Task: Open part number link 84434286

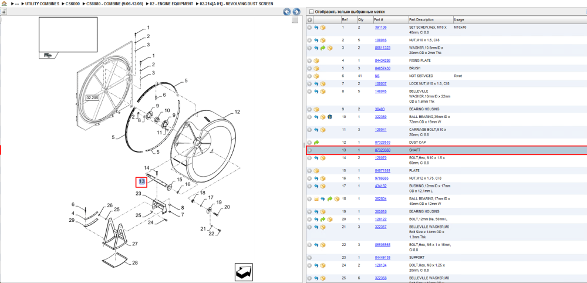Action: (382, 60)
